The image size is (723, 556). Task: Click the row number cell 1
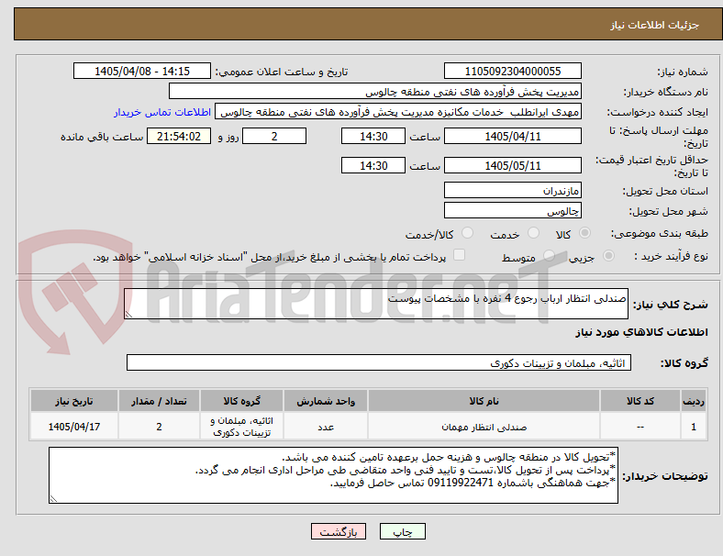693,427
